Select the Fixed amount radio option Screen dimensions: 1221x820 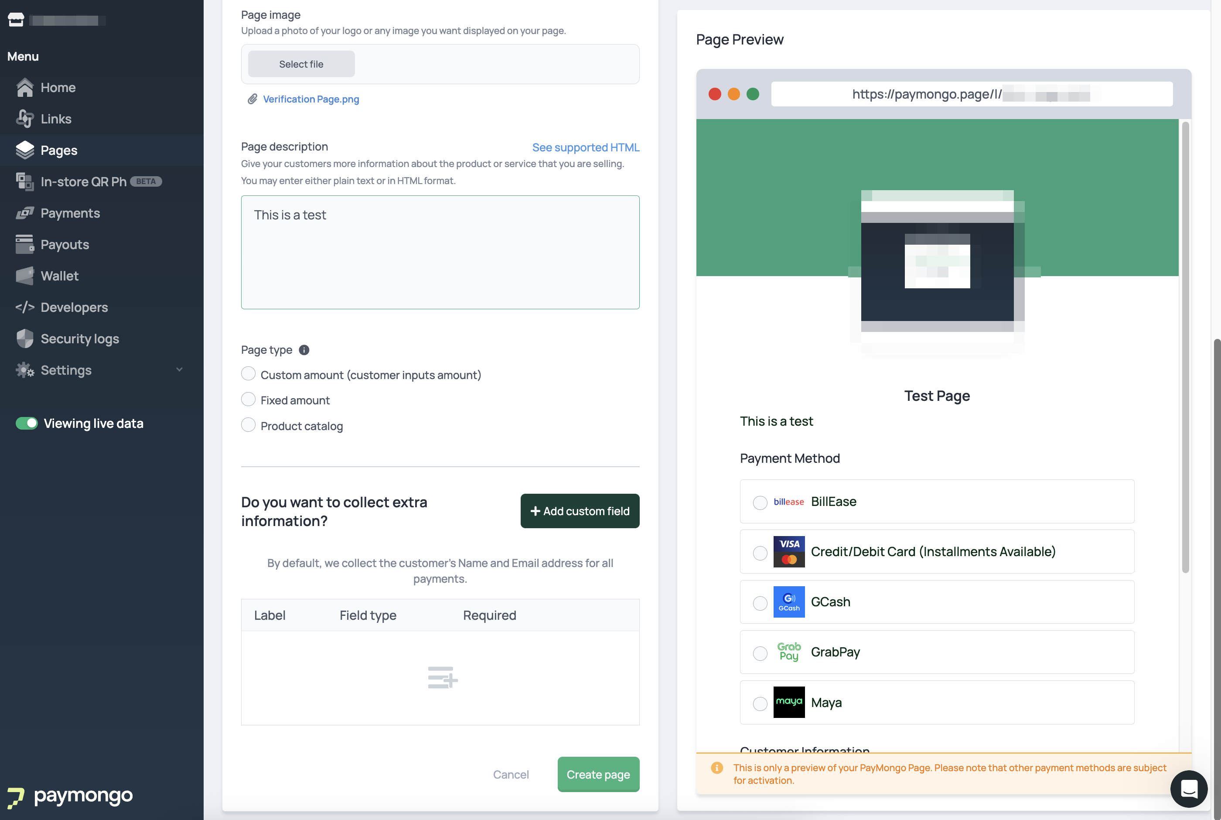248,400
